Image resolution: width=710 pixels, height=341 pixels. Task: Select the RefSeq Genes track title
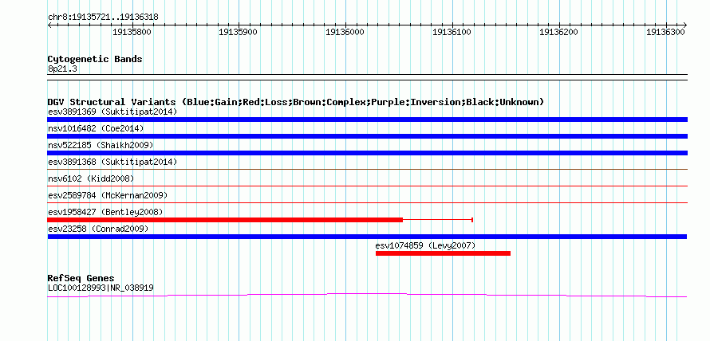click(x=81, y=278)
